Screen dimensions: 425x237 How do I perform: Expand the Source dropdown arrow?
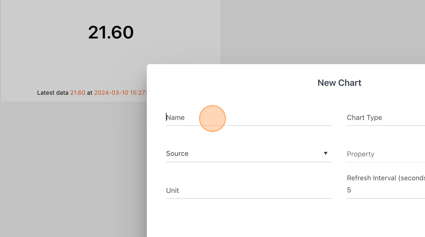326,153
